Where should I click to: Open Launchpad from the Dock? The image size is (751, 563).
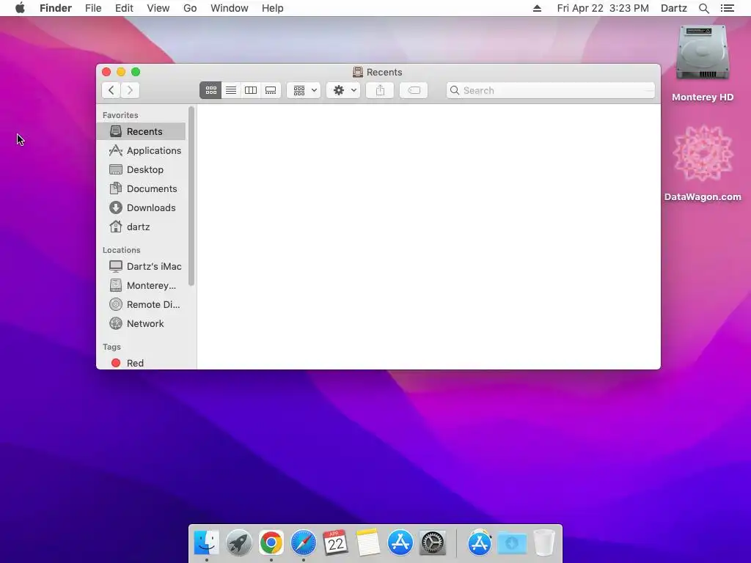pos(238,543)
